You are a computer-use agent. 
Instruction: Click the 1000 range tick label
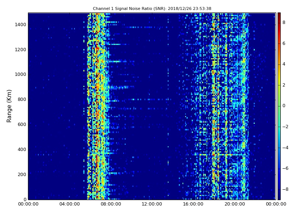pyautogui.click(x=21, y=74)
